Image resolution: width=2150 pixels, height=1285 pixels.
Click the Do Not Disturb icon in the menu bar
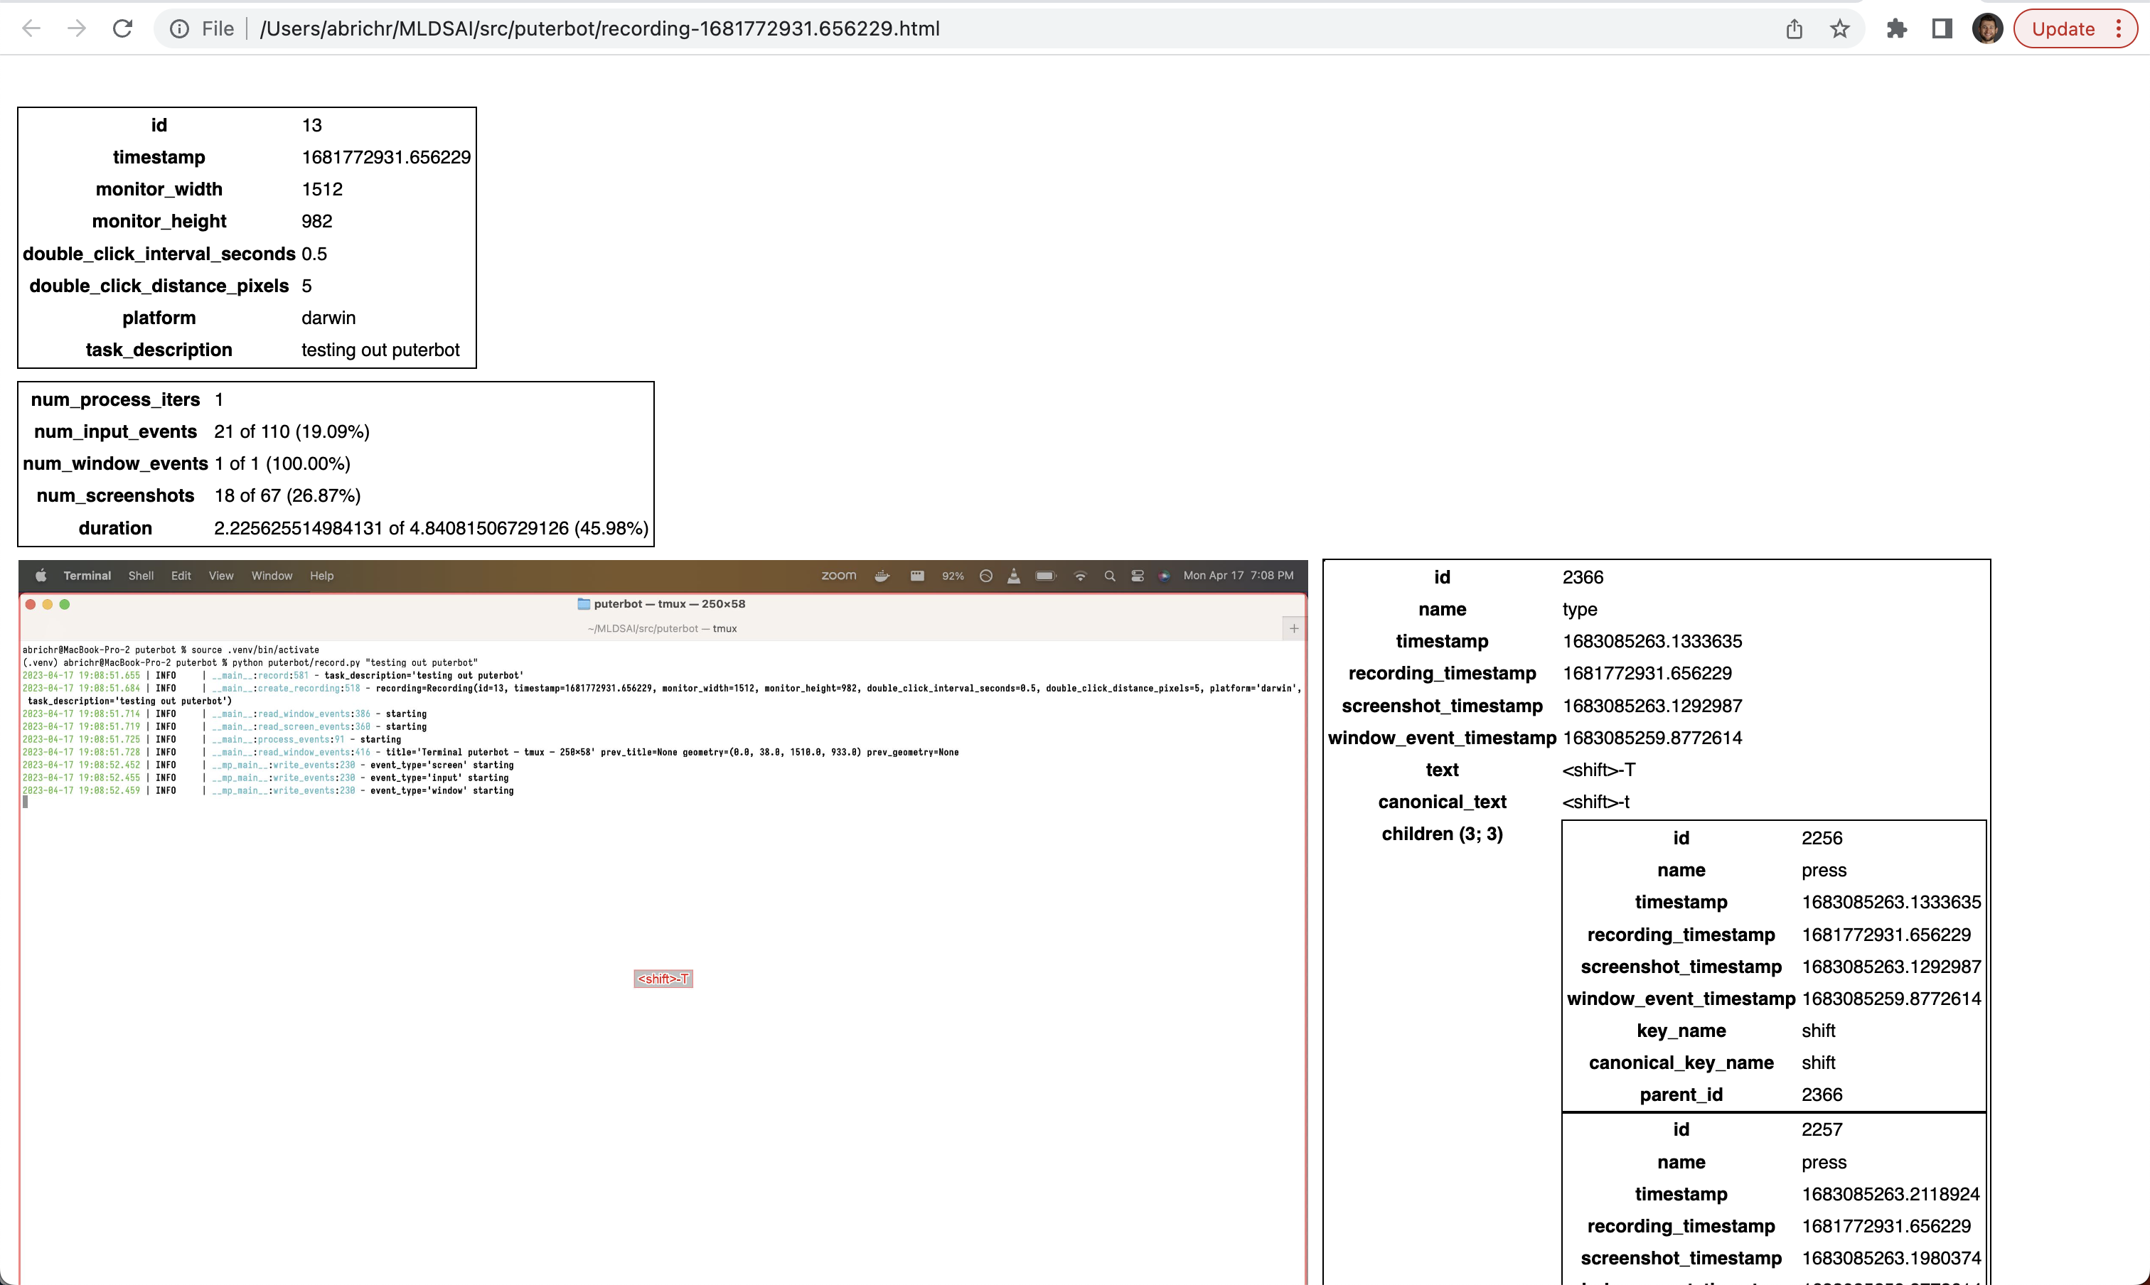pos(986,576)
